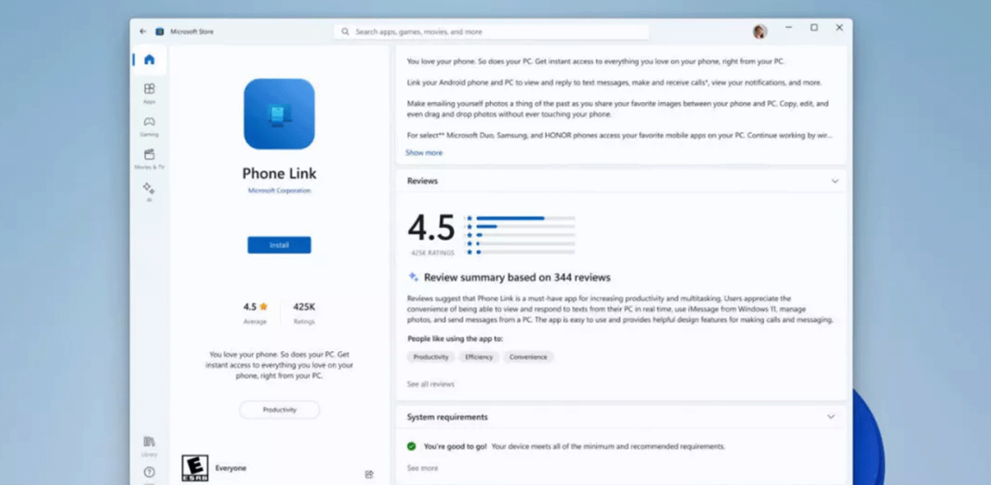
Task: Open the AI section in sidebar
Action: [x=149, y=191]
